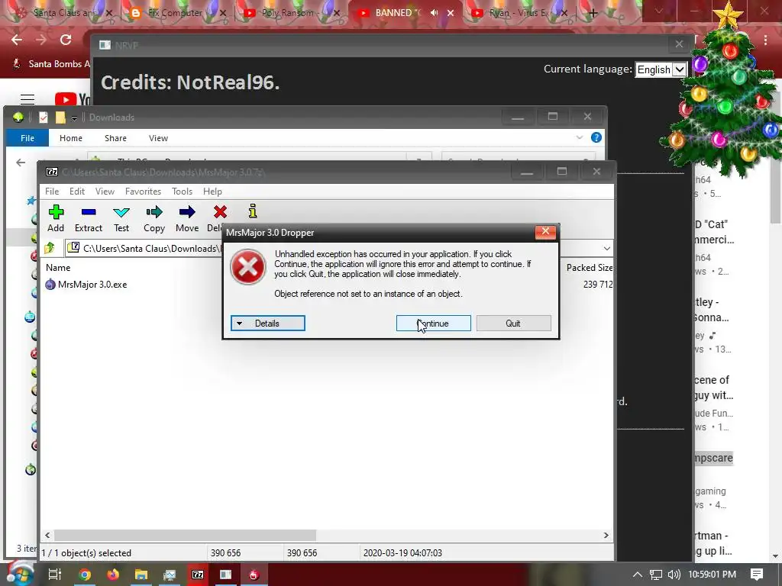The image size is (782, 586).
Task: Open the 7-Zip Edit menu
Action: pyautogui.click(x=77, y=192)
